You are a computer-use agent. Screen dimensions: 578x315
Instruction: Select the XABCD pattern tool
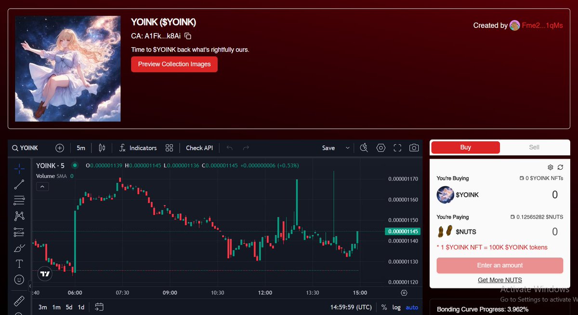(19, 216)
